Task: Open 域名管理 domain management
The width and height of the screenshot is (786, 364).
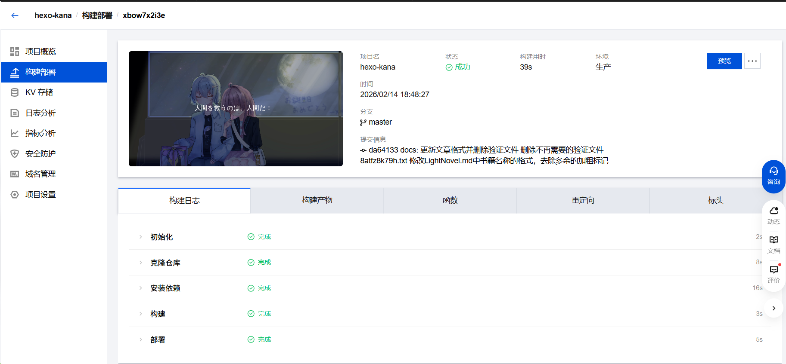Action: pos(40,174)
